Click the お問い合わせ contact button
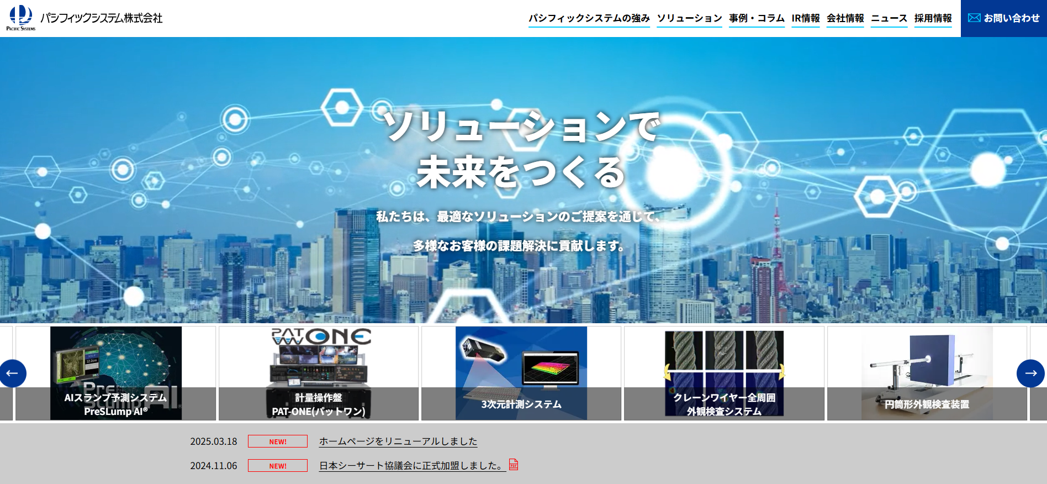 click(1004, 18)
